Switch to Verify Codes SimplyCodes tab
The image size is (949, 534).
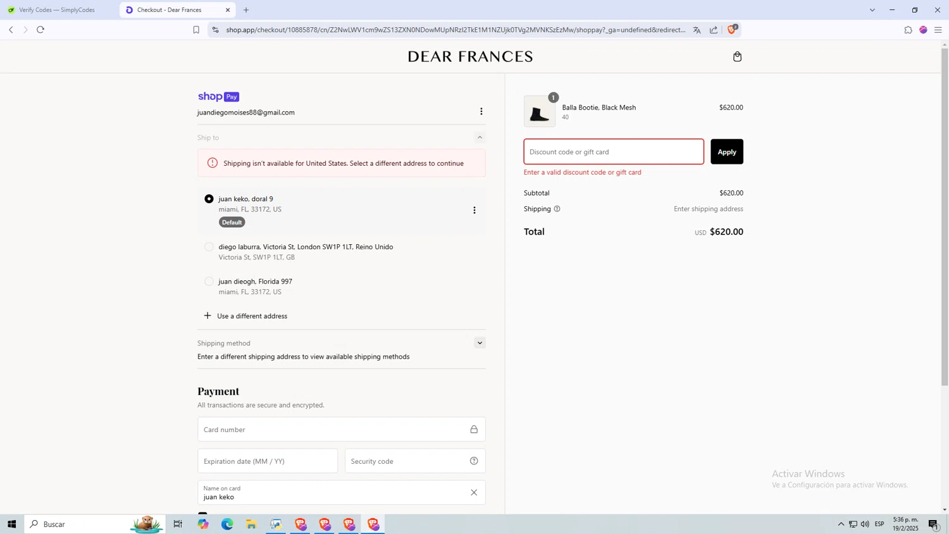(x=57, y=10)
